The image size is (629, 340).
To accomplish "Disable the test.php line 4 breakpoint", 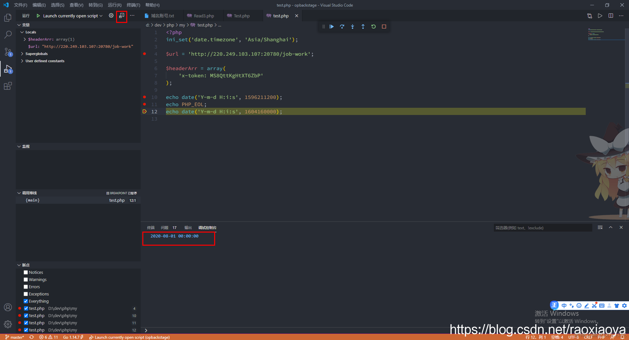I will (26, 309).
